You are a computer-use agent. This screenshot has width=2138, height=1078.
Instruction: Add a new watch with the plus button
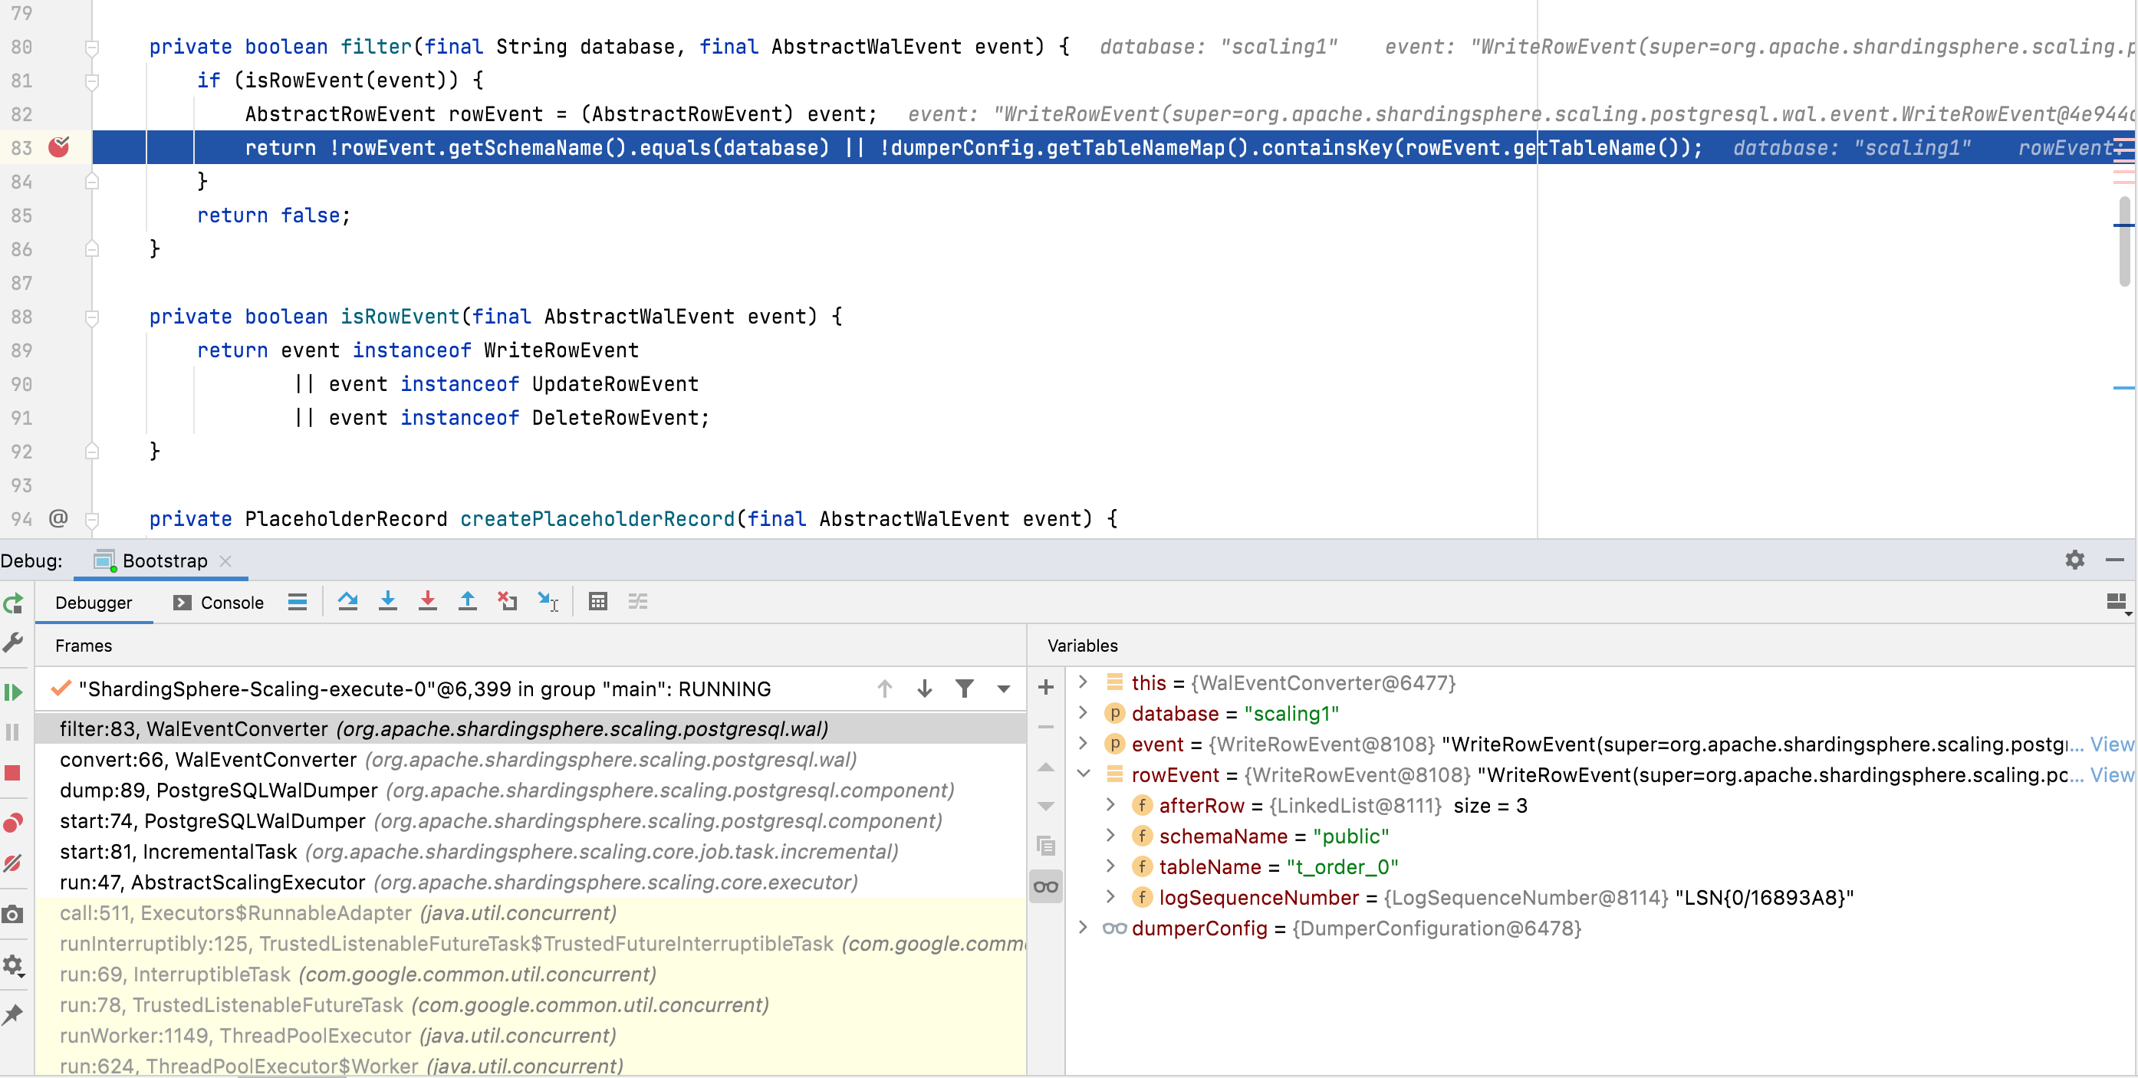[x=1045, y=687]
